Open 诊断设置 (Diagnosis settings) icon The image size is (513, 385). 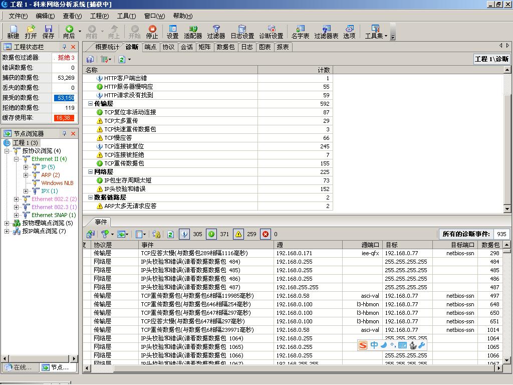[271, 32]
